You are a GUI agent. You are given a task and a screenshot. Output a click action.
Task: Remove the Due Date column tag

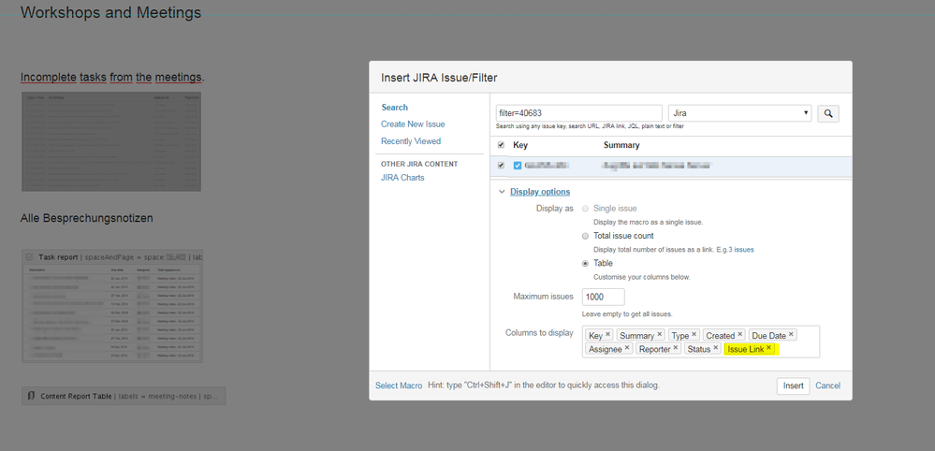791,335
